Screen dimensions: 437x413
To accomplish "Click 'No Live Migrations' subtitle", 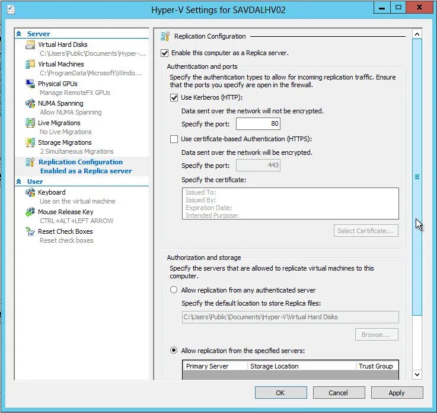I will click(66, 132).
